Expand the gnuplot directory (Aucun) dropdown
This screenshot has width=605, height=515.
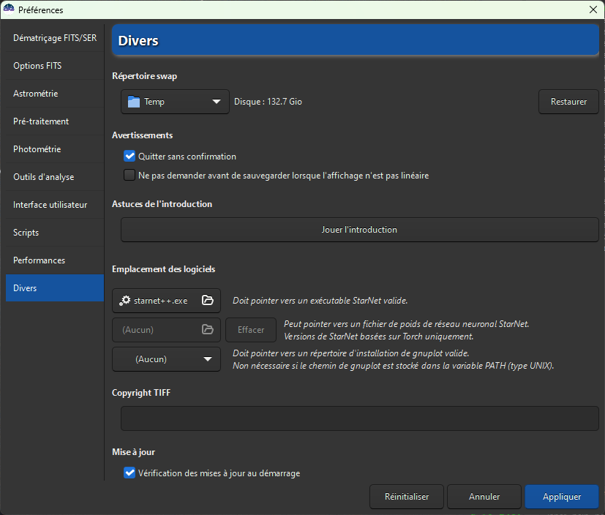pos(166,359)
